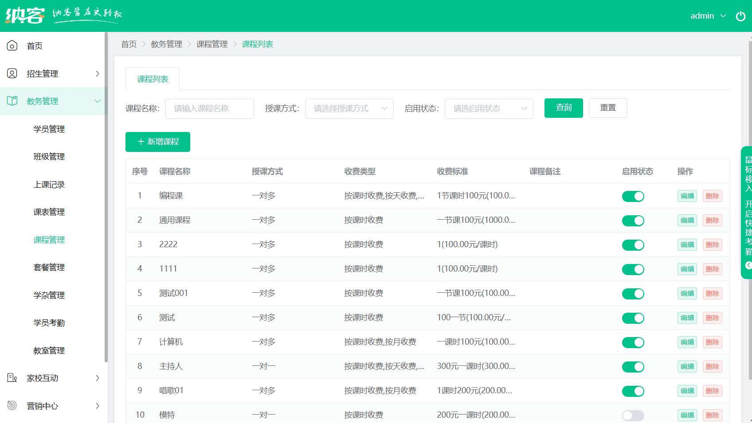The width and height of the screenshot is (752, 423).
Task: Turn off the 唱歌01 enable toggle
Action: point(633,391)
